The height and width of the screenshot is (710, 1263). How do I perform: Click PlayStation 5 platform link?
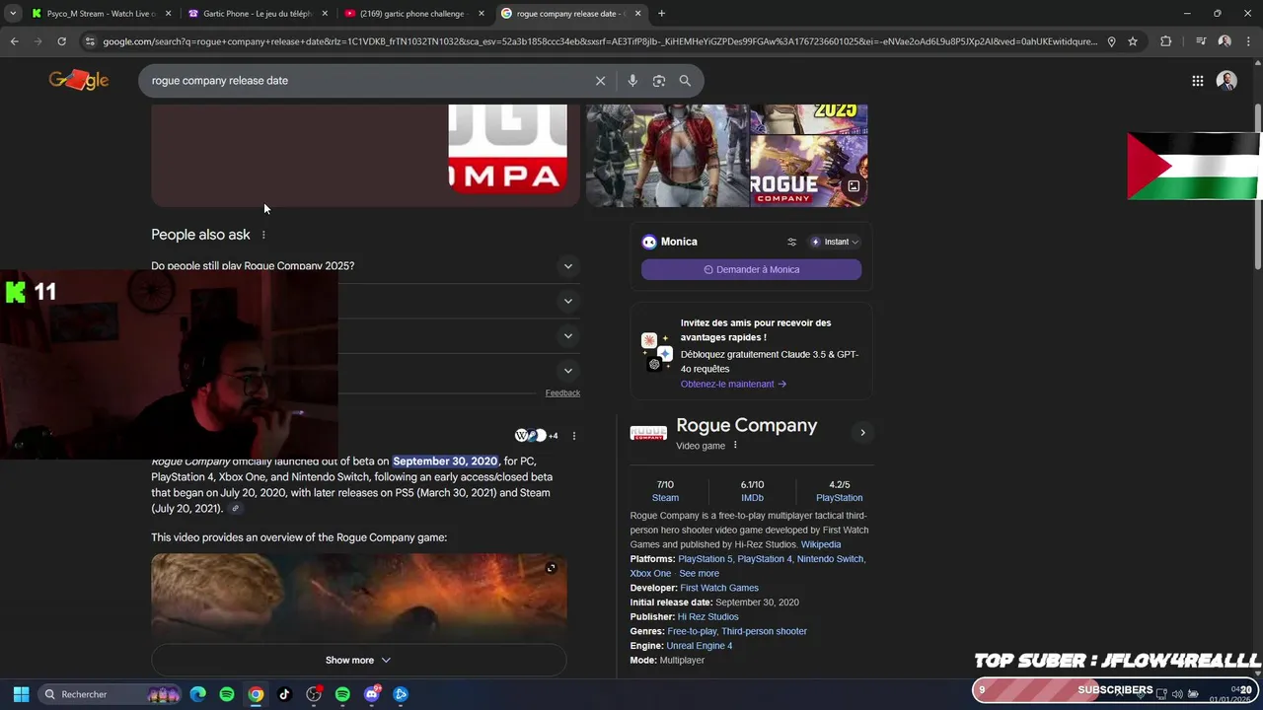coord(705,559)
